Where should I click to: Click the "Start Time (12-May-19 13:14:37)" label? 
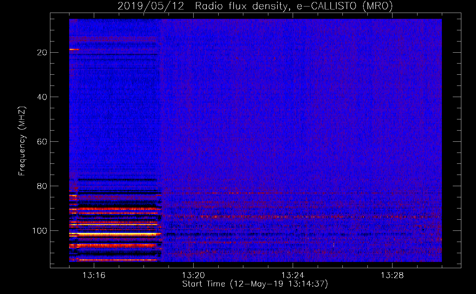coord(255,284)
